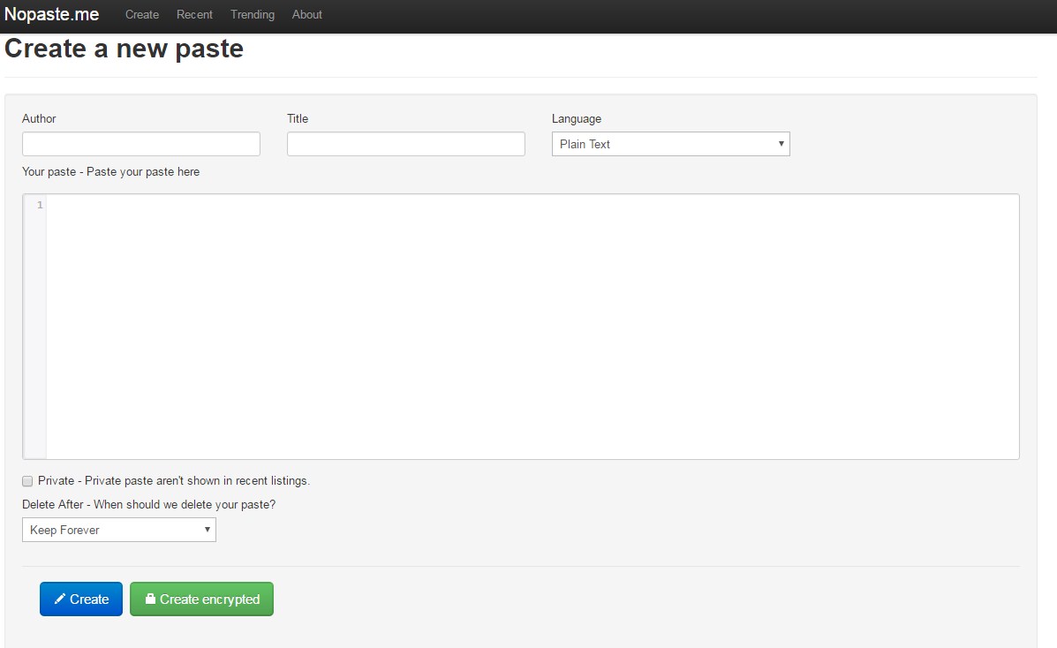This screenshot has width=1057, height=648.
Task: Select the Create menu item
Action: [141, 14]
